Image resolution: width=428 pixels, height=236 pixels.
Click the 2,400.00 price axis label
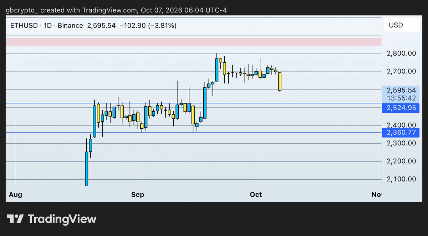click(x=401, y=125)
